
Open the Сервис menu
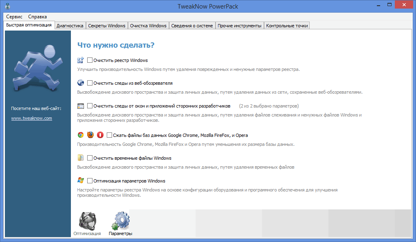click(14, 17)
